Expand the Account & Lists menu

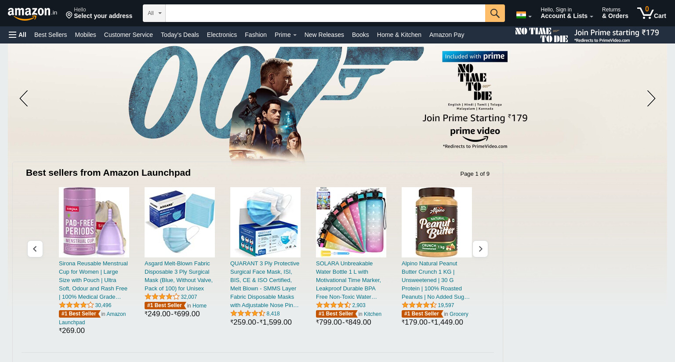pyautogui.click(x=566, y=13)
